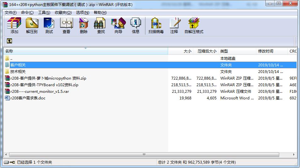Open the 命令(C) menu
The height and width of the screenshot is (168, 300).
(x=27, y=12)
